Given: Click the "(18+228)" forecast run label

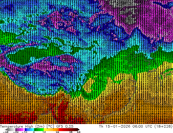Looking at the screenshot, I should [x=163, y=126].
